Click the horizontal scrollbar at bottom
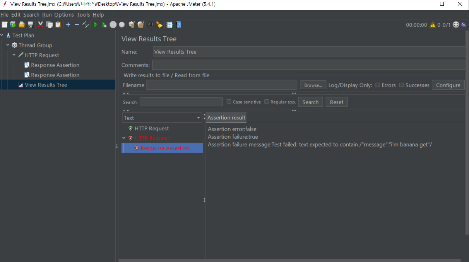 tap(289, 260)
